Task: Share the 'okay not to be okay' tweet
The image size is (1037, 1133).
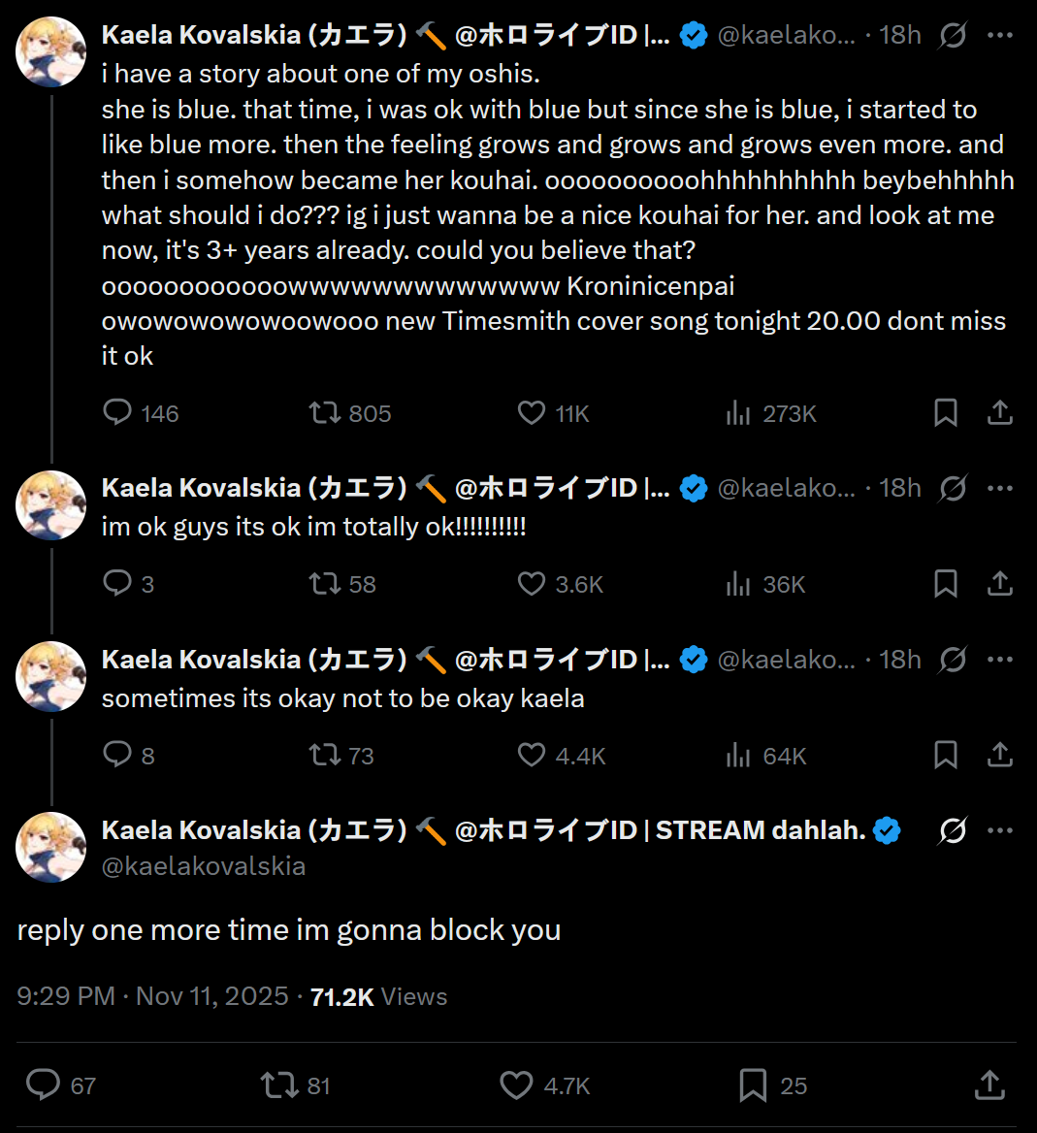Action: pyautogui.click(x=999, y=756)
